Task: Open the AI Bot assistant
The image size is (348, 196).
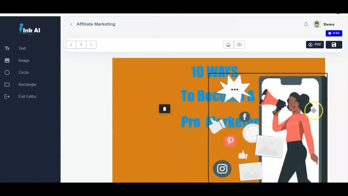Action: coord(334,33)
